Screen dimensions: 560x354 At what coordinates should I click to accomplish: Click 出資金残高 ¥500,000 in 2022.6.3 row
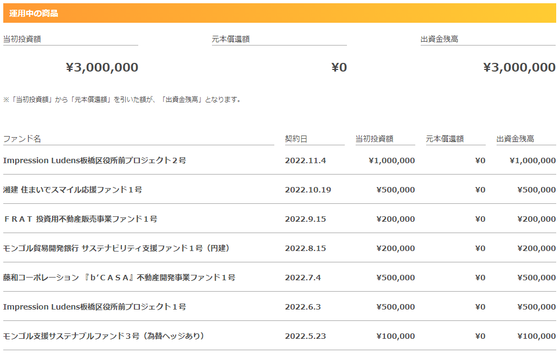[537, 307]
